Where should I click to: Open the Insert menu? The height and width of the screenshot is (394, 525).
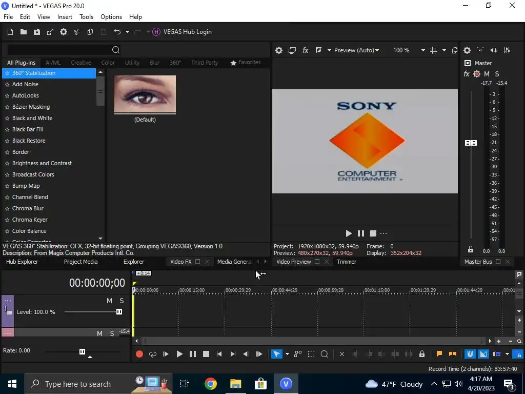pos(65,17)
